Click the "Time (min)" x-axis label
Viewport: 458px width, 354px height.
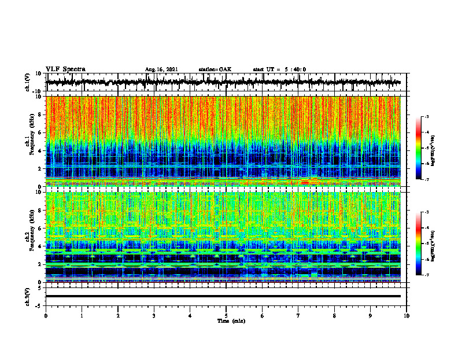231,321
